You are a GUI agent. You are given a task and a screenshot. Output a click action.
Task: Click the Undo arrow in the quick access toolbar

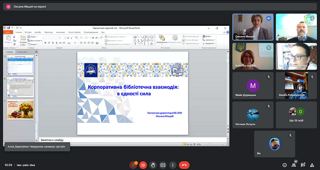point(12,28)
